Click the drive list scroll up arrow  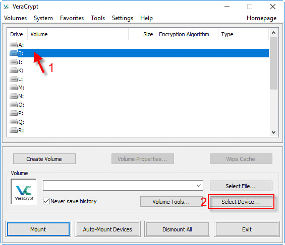point(273,33)
